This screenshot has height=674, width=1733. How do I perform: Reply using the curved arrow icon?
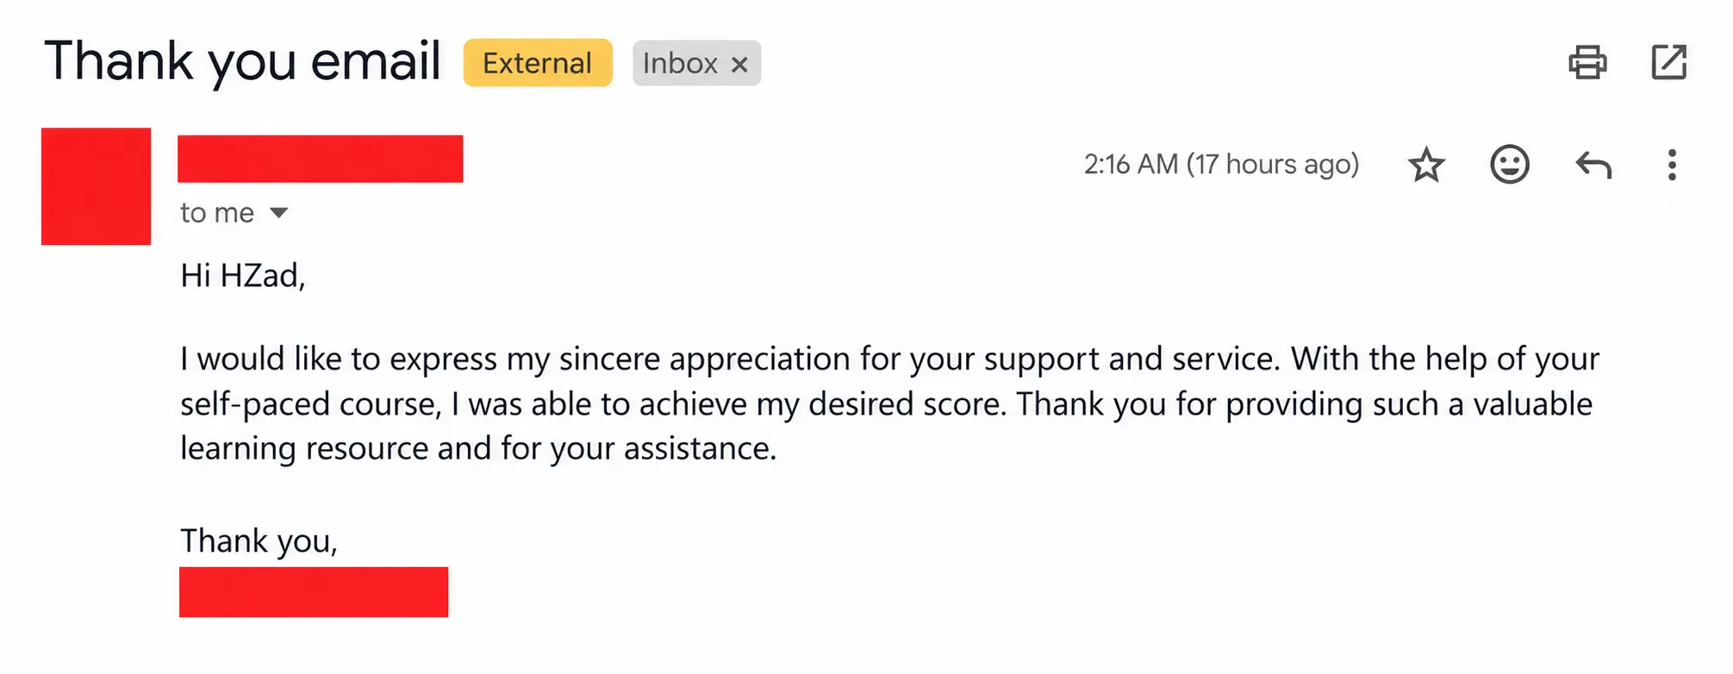coord(1593,165)
